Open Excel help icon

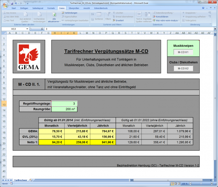click(x=203, y=8)
